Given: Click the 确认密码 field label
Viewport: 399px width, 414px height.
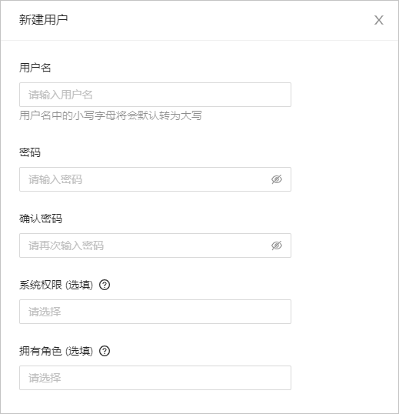Looking at the screenshot, I should click(41, 219).
